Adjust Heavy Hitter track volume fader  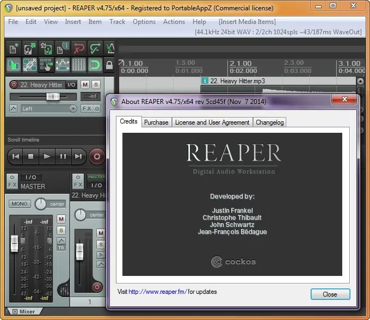pyautogui.click(x=53, y=96)
